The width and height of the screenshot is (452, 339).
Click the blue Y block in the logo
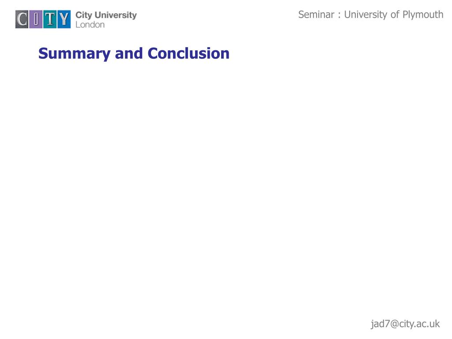point(64,19)
